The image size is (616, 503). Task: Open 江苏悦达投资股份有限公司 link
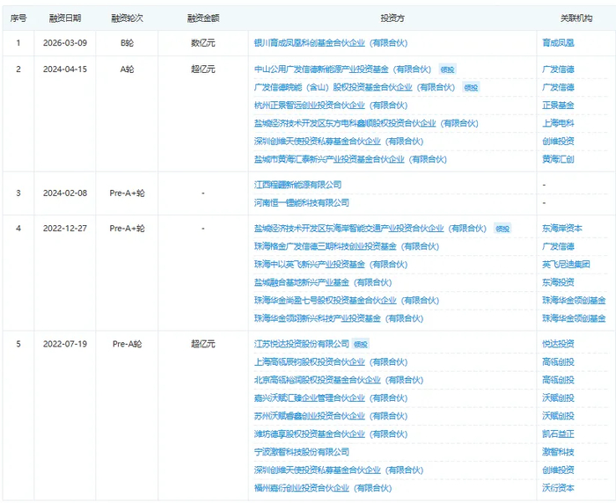tap(302, 344)
